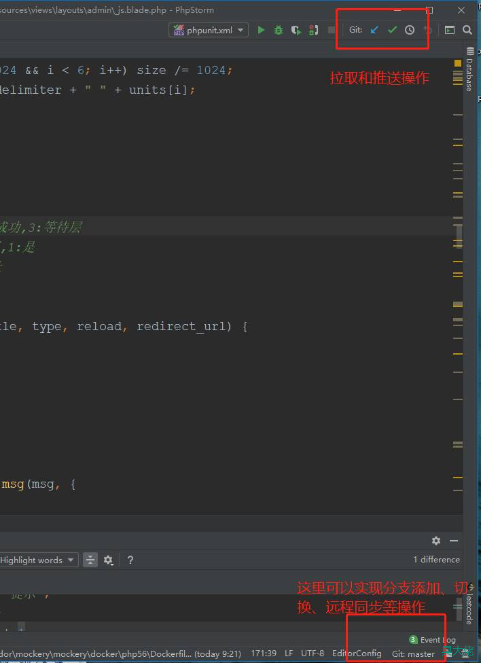The image size is (481, 663).
Task: Open Git: master branch popup
Action: (x=413, y=653)
